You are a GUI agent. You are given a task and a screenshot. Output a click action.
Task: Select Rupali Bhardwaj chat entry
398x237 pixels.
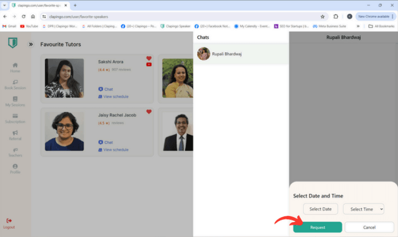(x=240, y=54)
